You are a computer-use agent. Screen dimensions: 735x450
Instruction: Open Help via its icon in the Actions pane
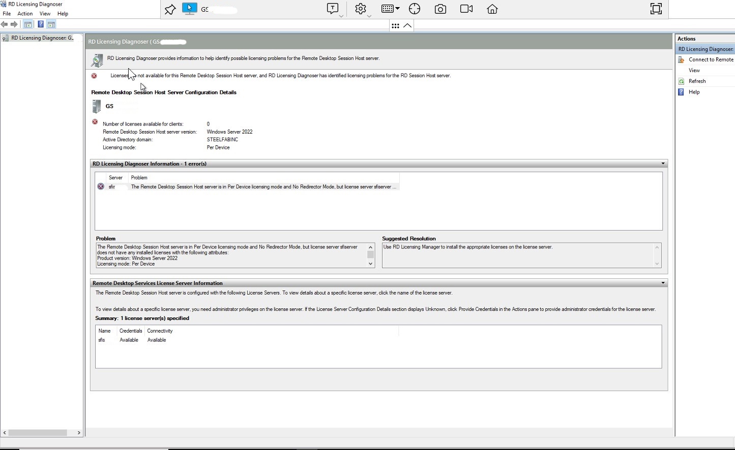pyautogui.click(x=681, y=92)
